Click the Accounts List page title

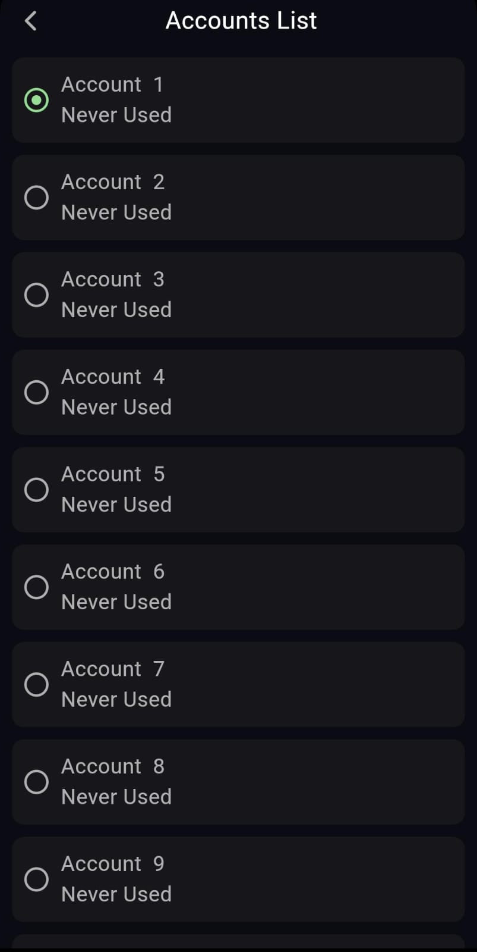[x=241, y=21]
